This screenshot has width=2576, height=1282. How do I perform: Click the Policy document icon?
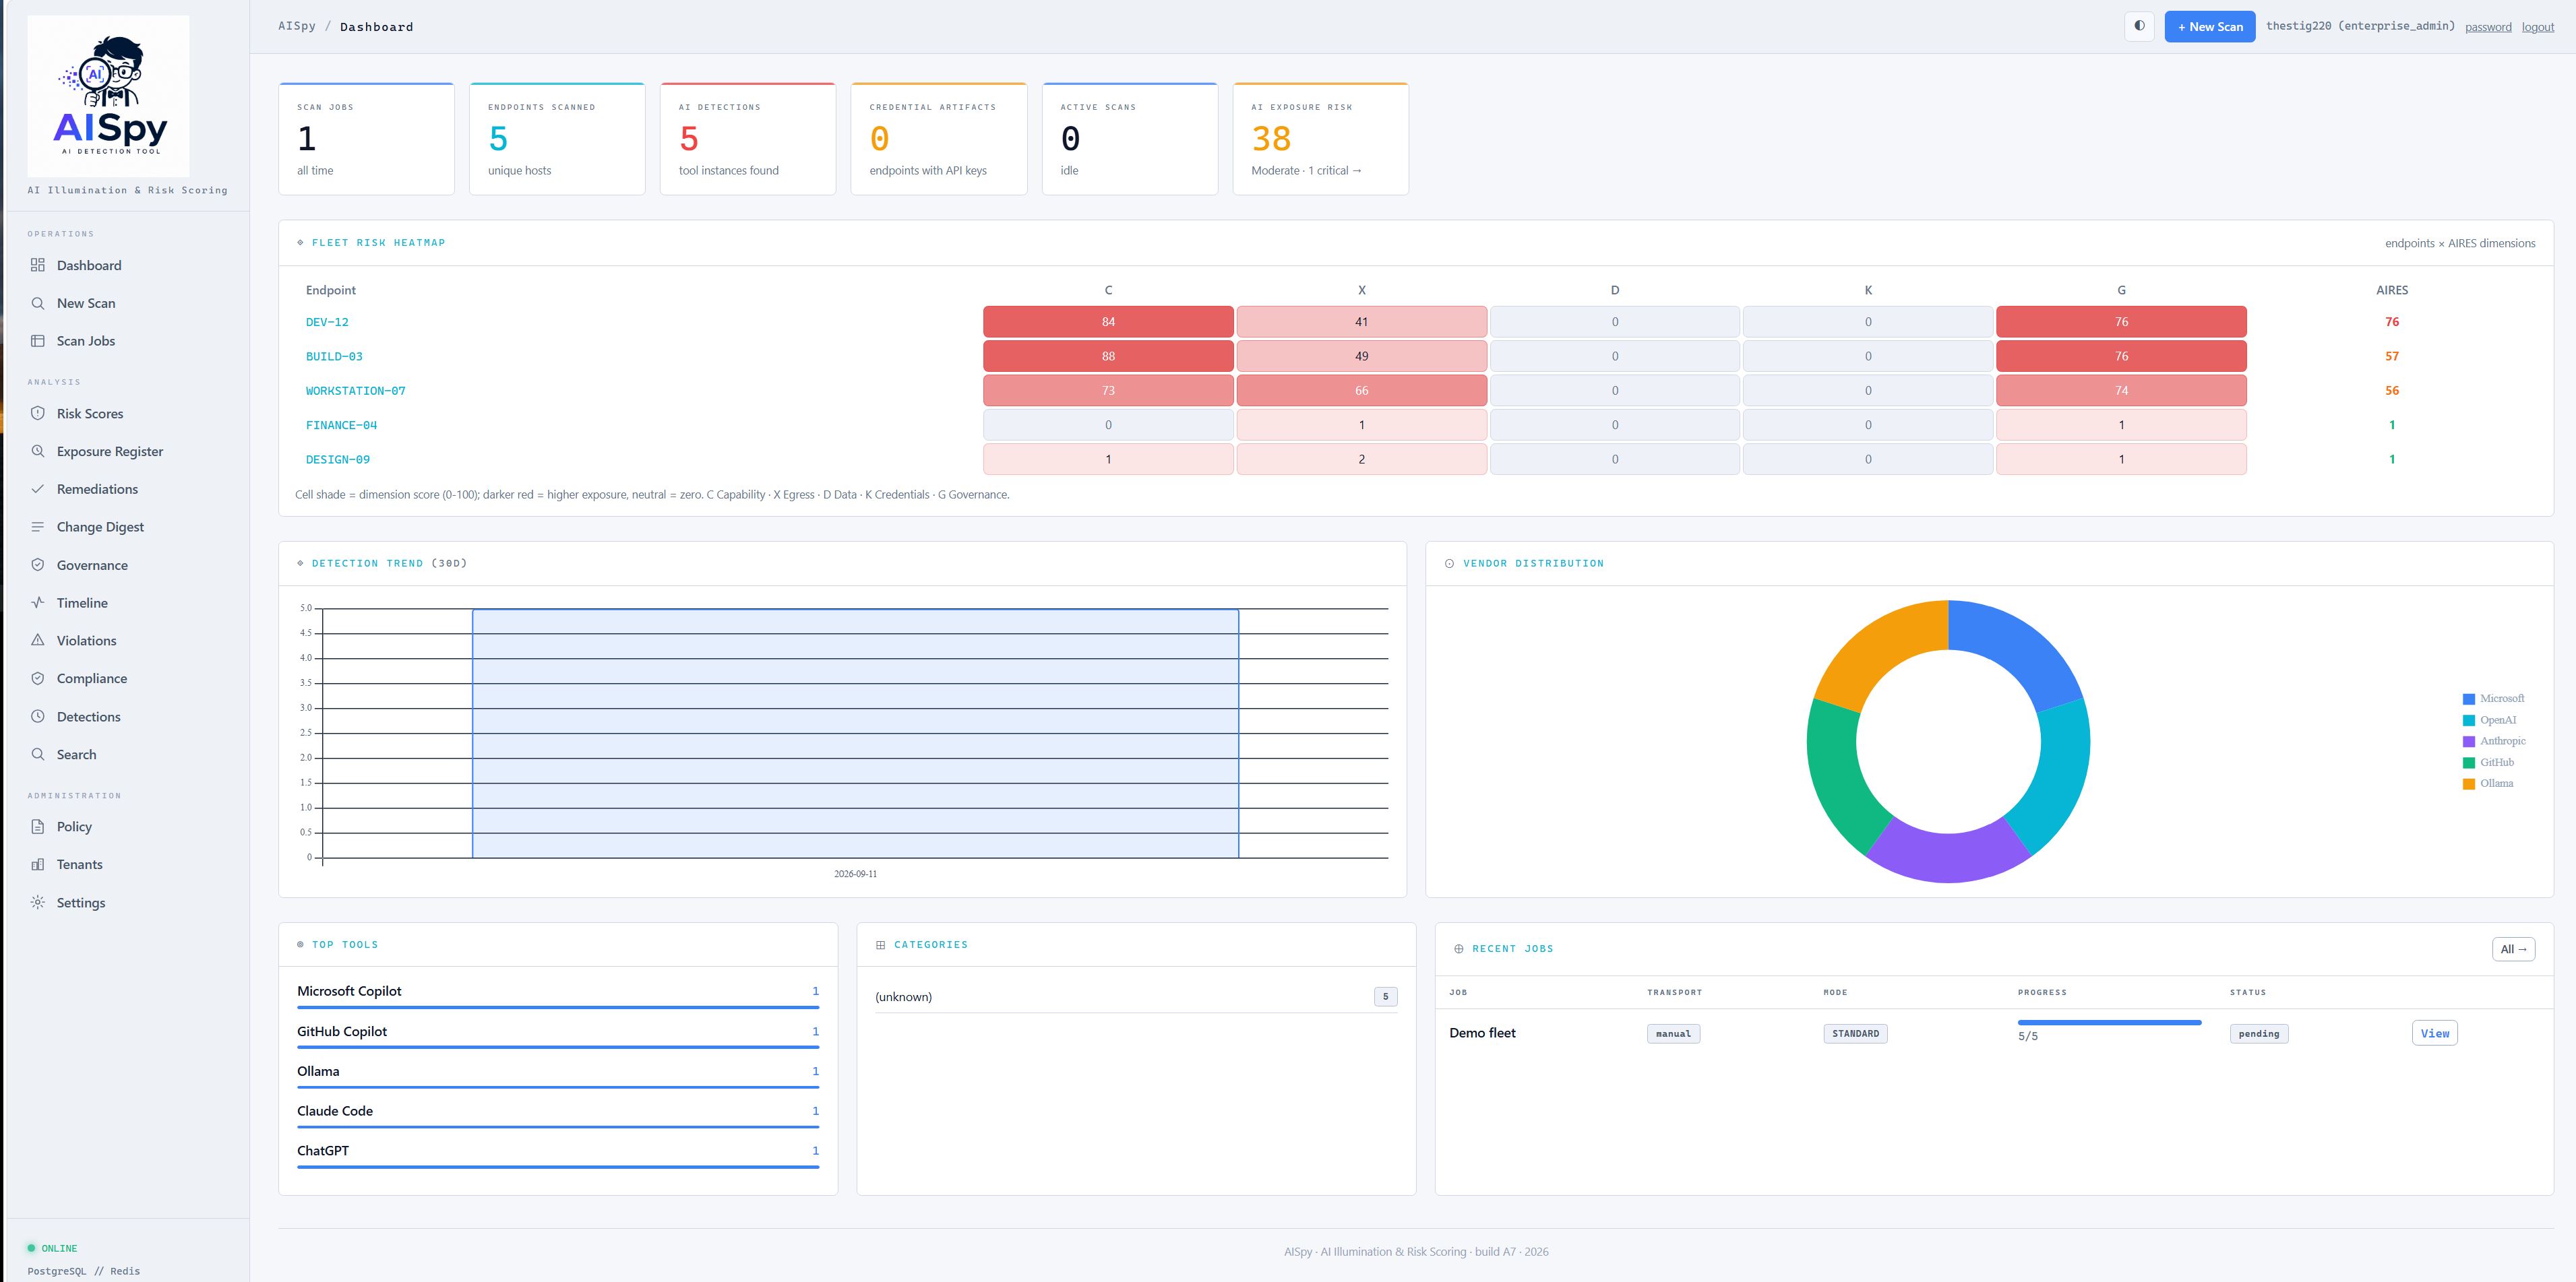click(38, 827)
